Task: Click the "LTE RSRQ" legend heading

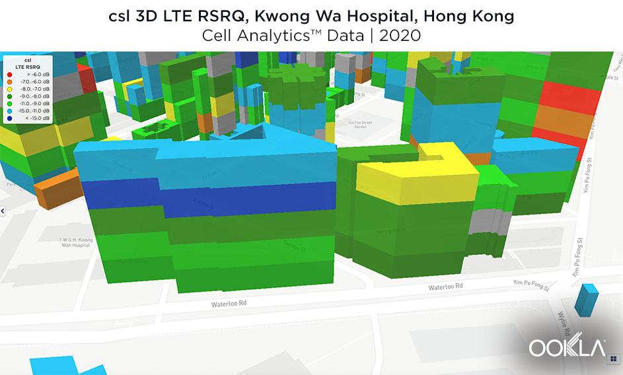Action: [x=28, y=67]
